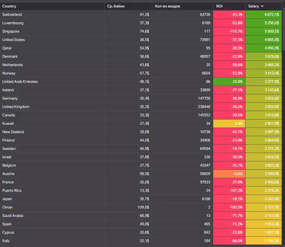Screen dimensions: 285x247
Task: Click the Oman average buy-in 109,0$
Action: click(143, 207)
